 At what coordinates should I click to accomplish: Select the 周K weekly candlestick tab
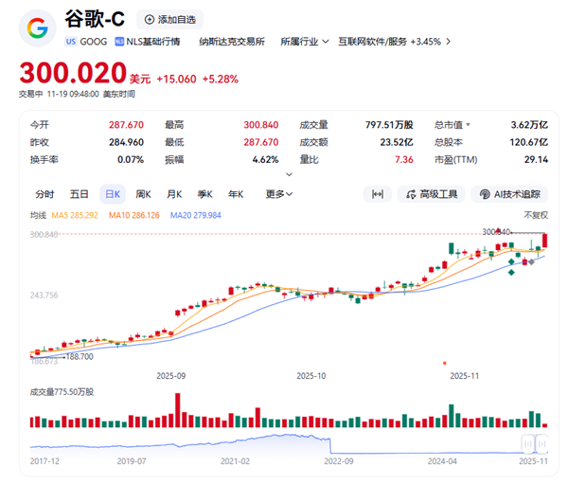coord(144,194)
